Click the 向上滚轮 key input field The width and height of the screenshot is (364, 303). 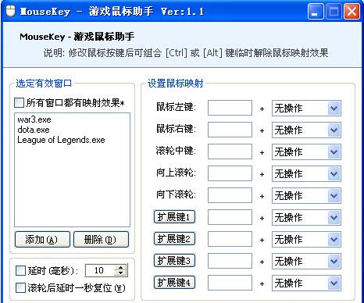(230, 173)
